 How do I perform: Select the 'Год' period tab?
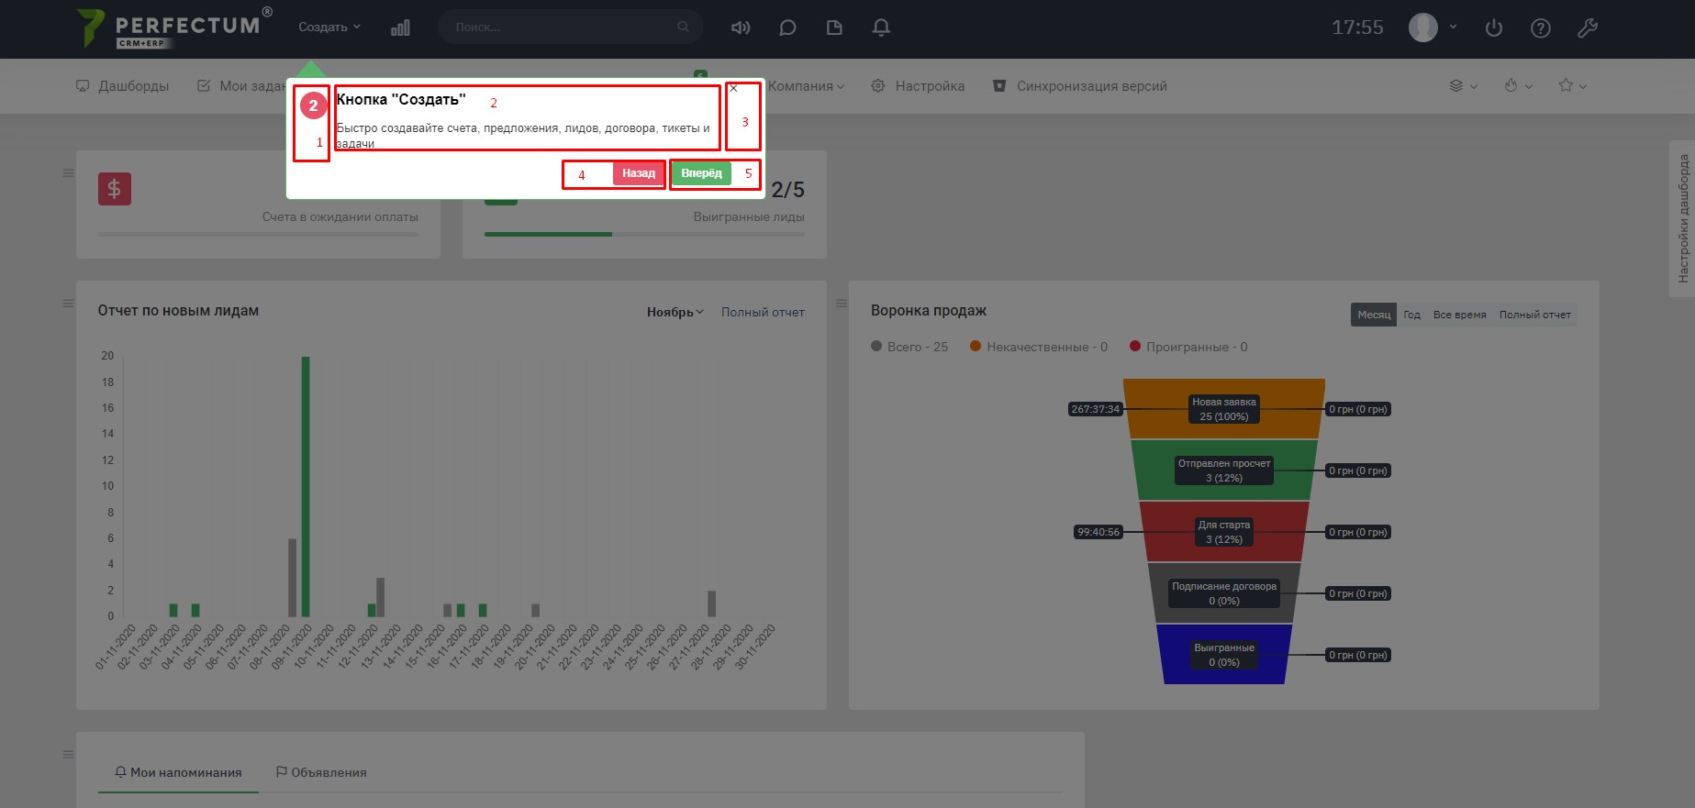(1411, 315)
